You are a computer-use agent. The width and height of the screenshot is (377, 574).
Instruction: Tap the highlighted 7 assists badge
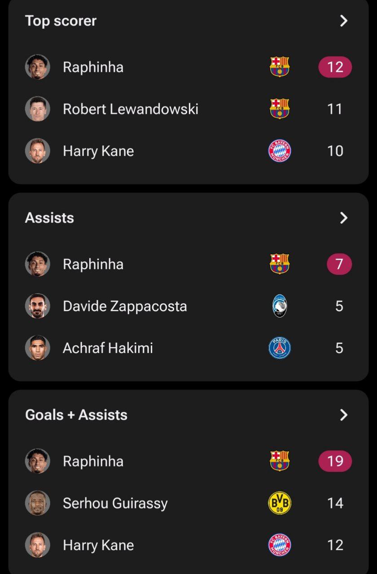pyautogui.click(x=339, y=264)
